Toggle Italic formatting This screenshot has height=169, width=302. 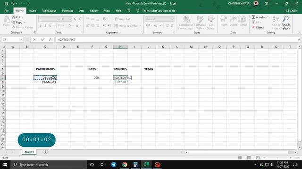click(x=45, y=26)
